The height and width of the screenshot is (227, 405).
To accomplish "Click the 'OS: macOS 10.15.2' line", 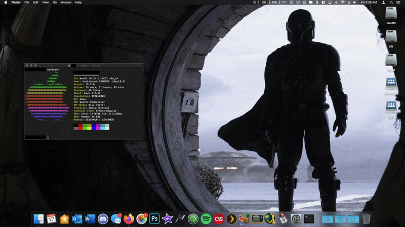I will [96, 78].
